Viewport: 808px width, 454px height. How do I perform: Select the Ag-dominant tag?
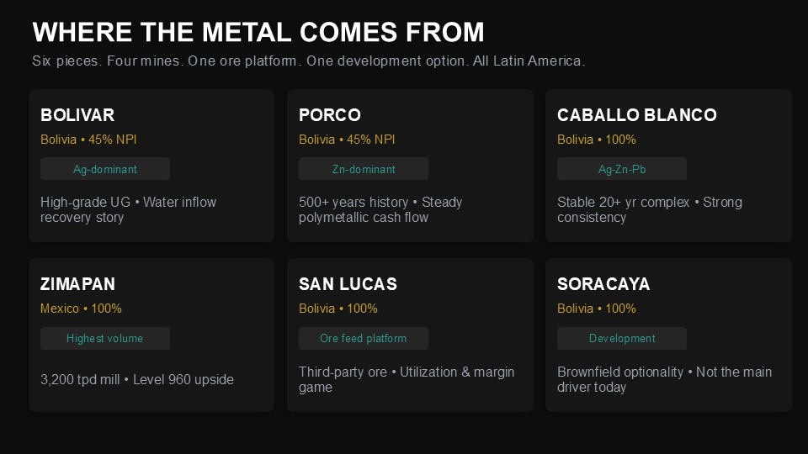tap(105, 169)
